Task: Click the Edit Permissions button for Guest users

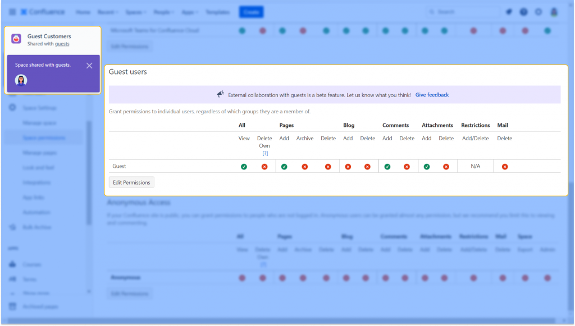Action: [x=131, y=182]
